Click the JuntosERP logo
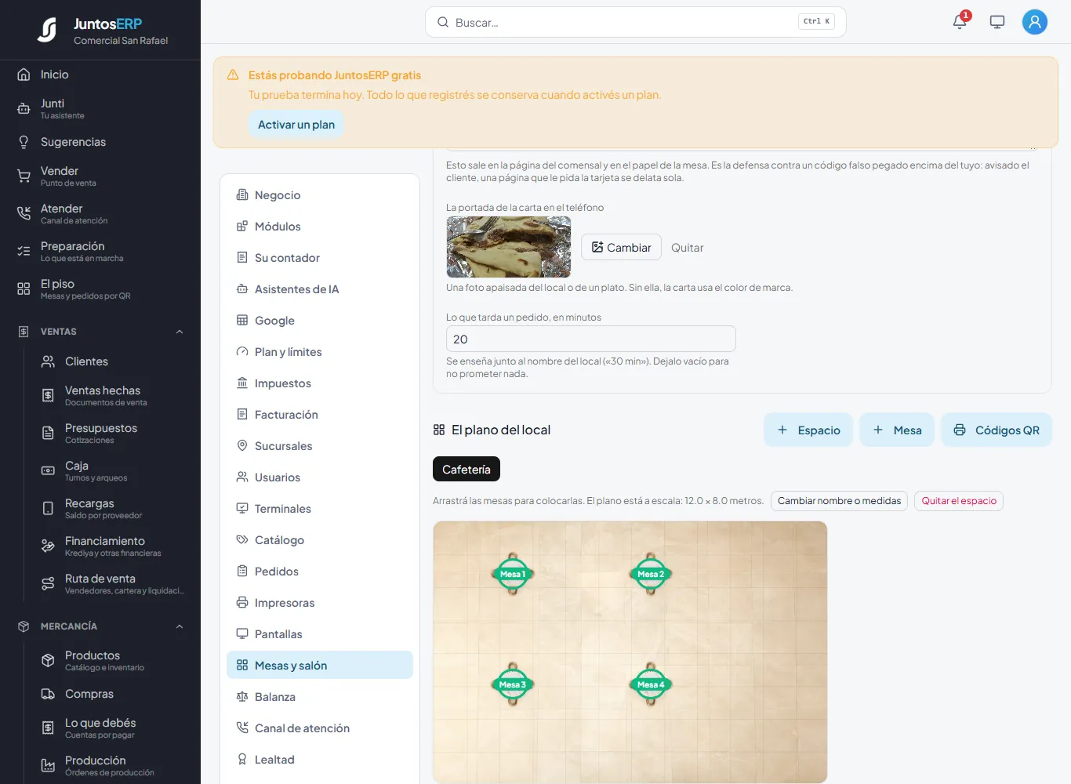 click(102, 30)
